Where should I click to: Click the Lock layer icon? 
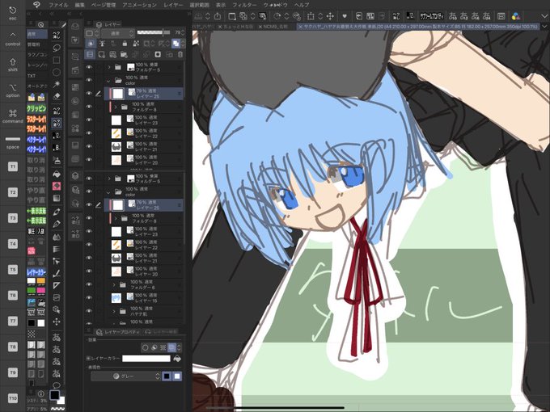coord(125,44)
